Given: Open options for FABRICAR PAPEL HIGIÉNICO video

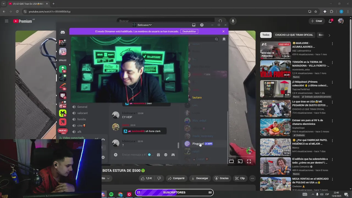Looking at the screenshot, I should click(332, 141).
